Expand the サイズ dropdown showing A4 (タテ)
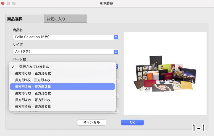Screen dimensions: 214x136 [64, 52]
